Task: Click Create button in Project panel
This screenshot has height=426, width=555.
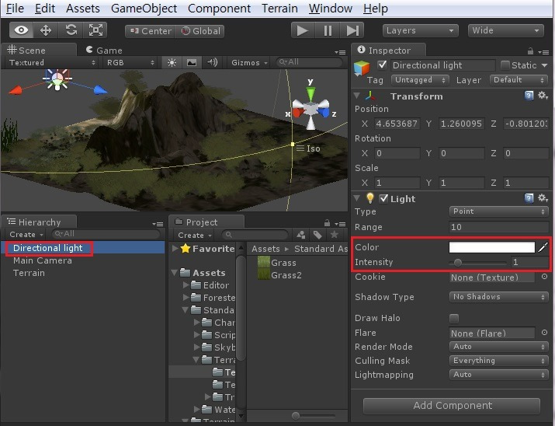Action: coord(195,235)
